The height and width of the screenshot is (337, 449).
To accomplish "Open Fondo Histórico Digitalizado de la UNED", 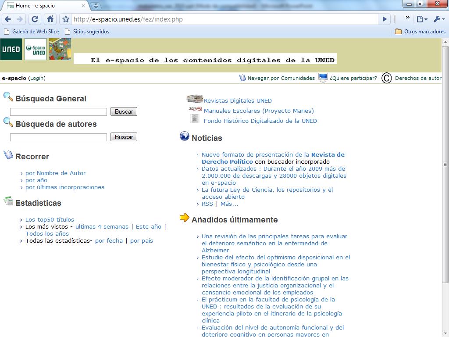I will coord(260,121).
